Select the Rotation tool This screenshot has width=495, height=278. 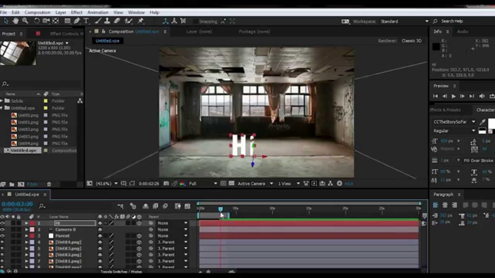click(x=37, y=21)
